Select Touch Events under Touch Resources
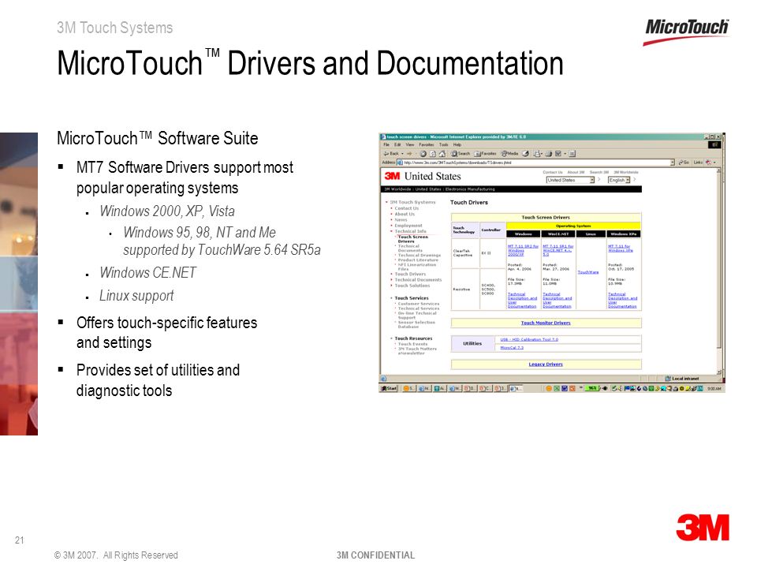The image size is (757, 568). (412, 344)
